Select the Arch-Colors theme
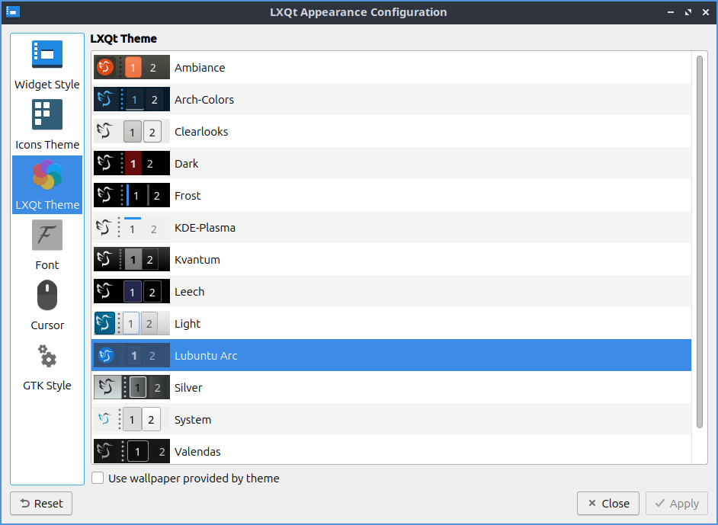The width and height of the screenshot is (718, 525). coord(204,100)
